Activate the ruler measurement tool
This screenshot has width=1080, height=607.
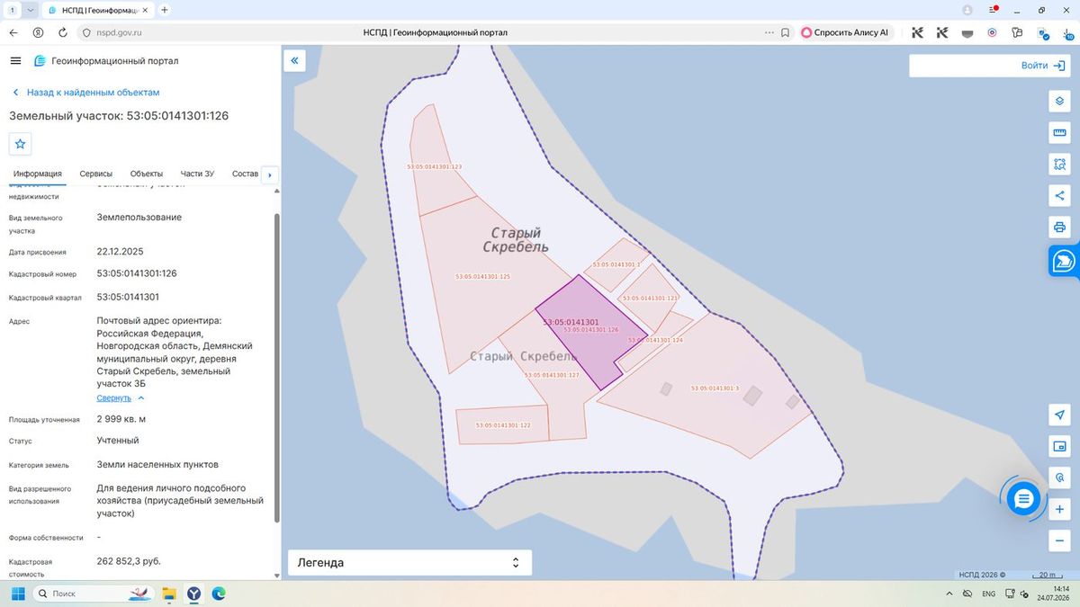tap(1059, 133)
